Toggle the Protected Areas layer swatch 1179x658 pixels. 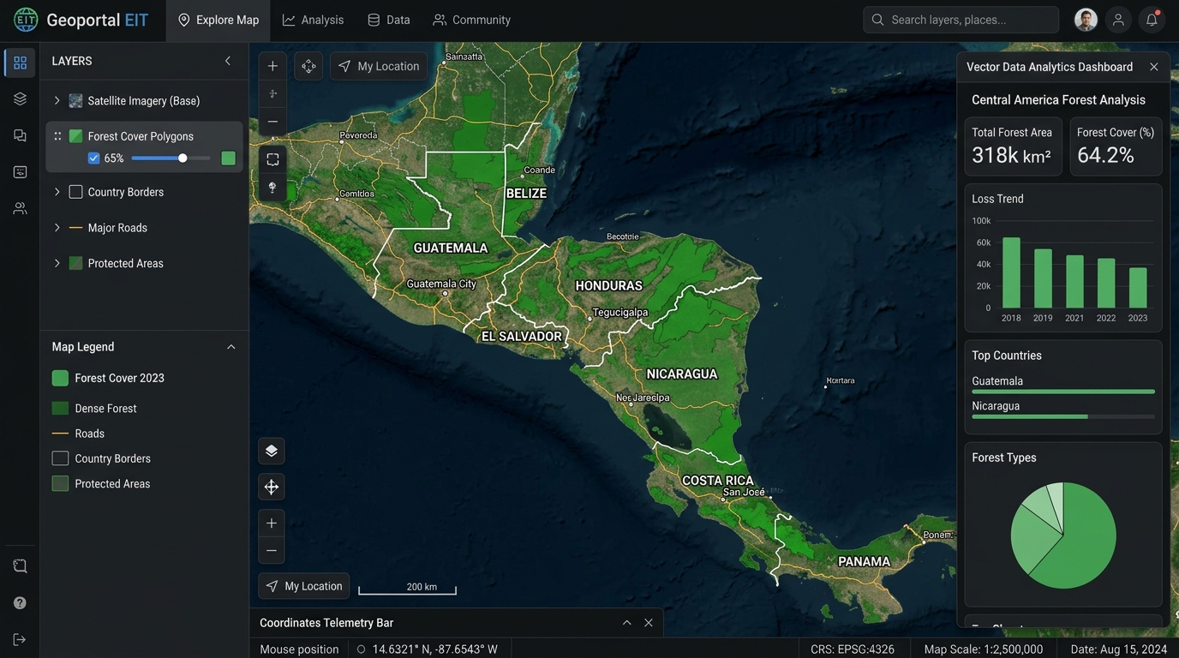(x=75, y=263)
